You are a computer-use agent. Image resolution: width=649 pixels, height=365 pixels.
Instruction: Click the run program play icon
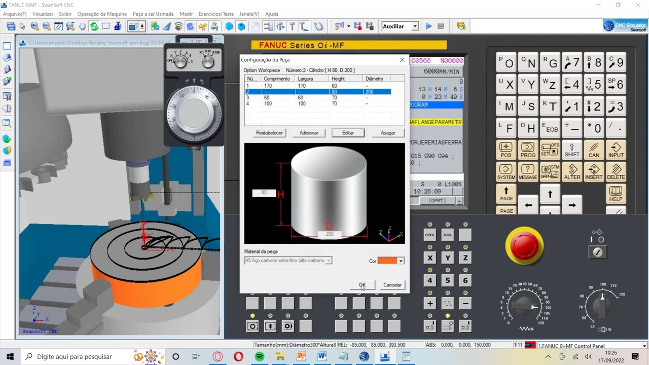tap(428, 26)
